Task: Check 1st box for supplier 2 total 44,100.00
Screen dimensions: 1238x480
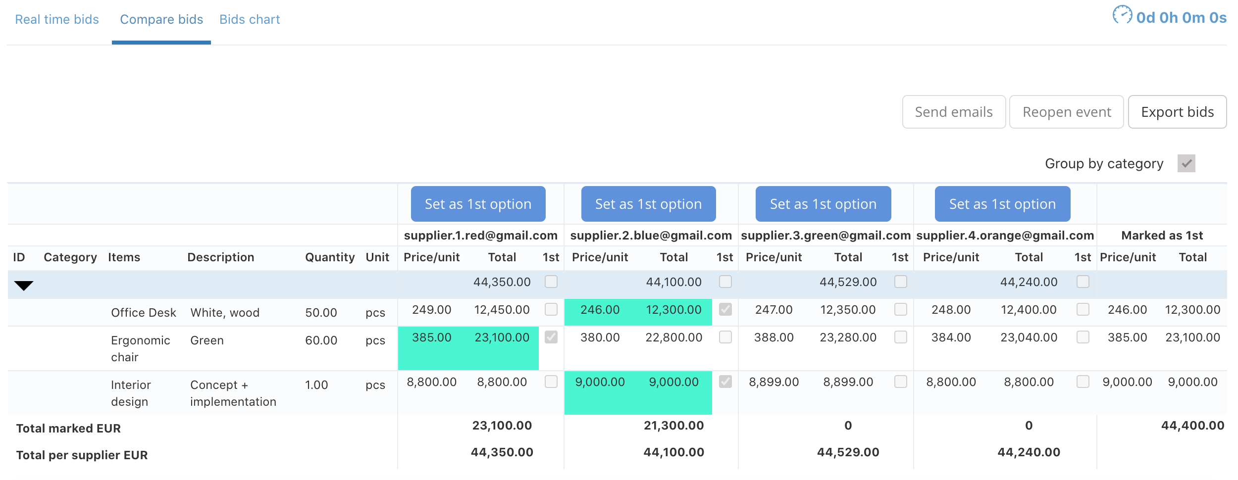Action: pos(725,282)
